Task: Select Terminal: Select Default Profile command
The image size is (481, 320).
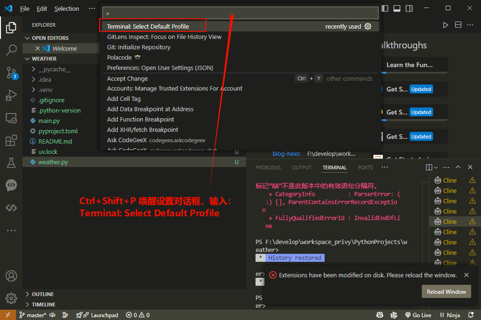Action: pyautogui.click(x=148, y=26)
